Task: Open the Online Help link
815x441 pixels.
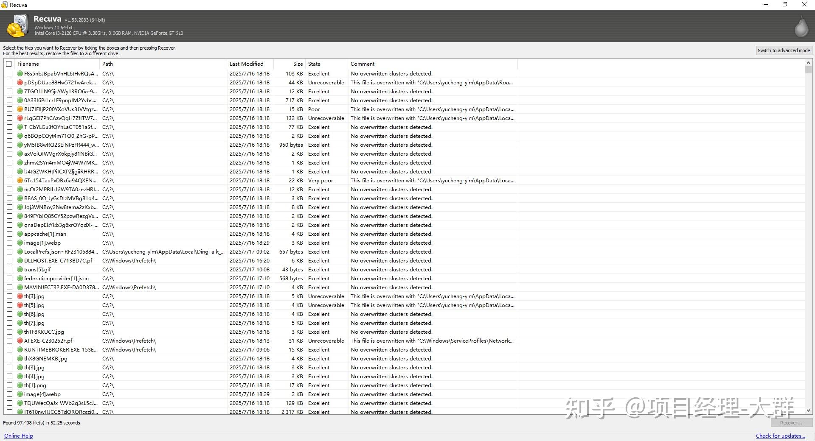Action: (19, 435)
